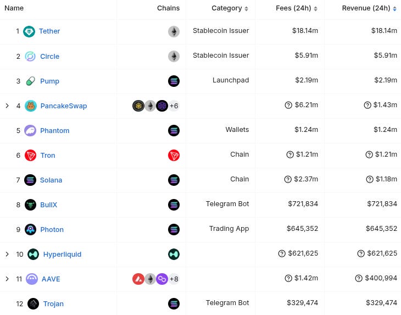401x315 pixels.
Task: Show the +8 more chains for AAVE
Action: coord(174,279)
